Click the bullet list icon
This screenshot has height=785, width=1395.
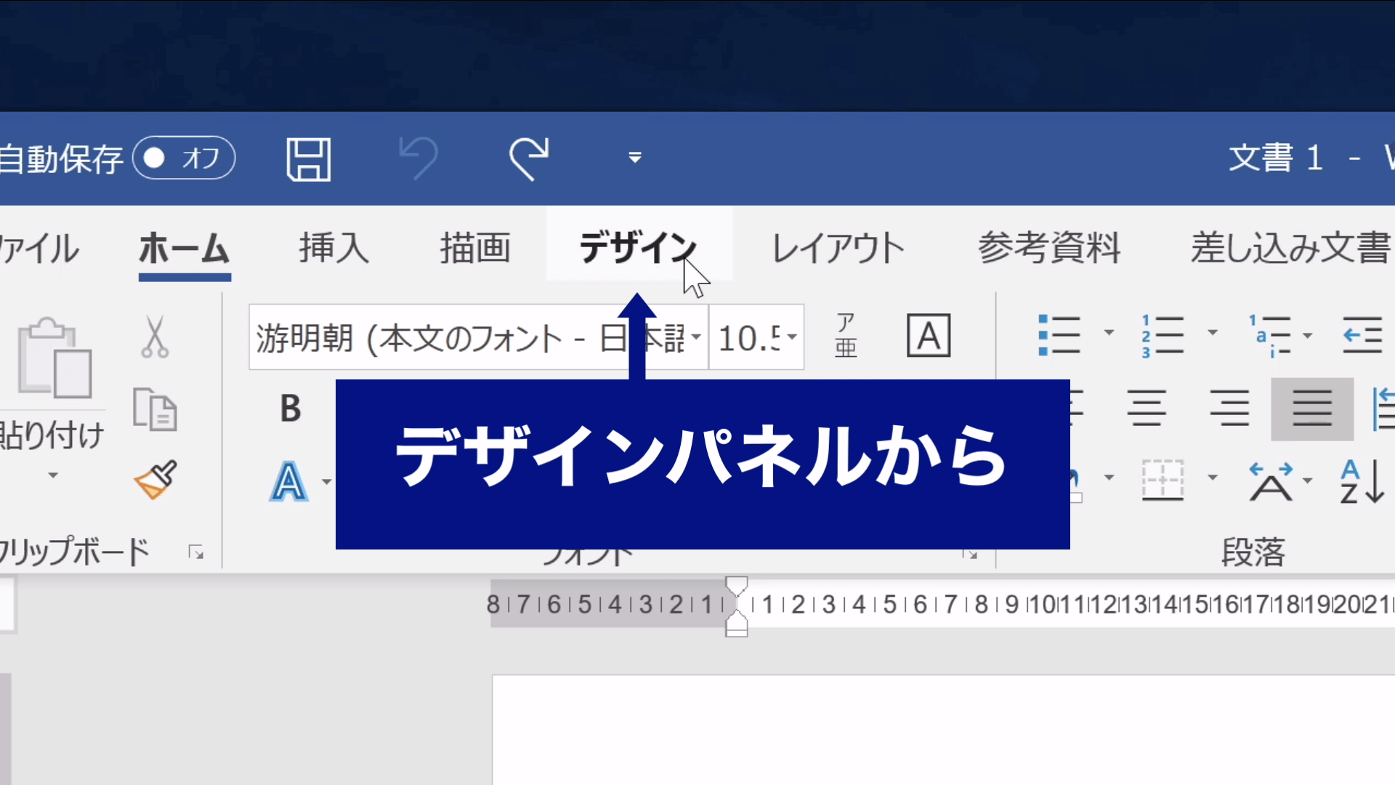tap(1059, 335)
